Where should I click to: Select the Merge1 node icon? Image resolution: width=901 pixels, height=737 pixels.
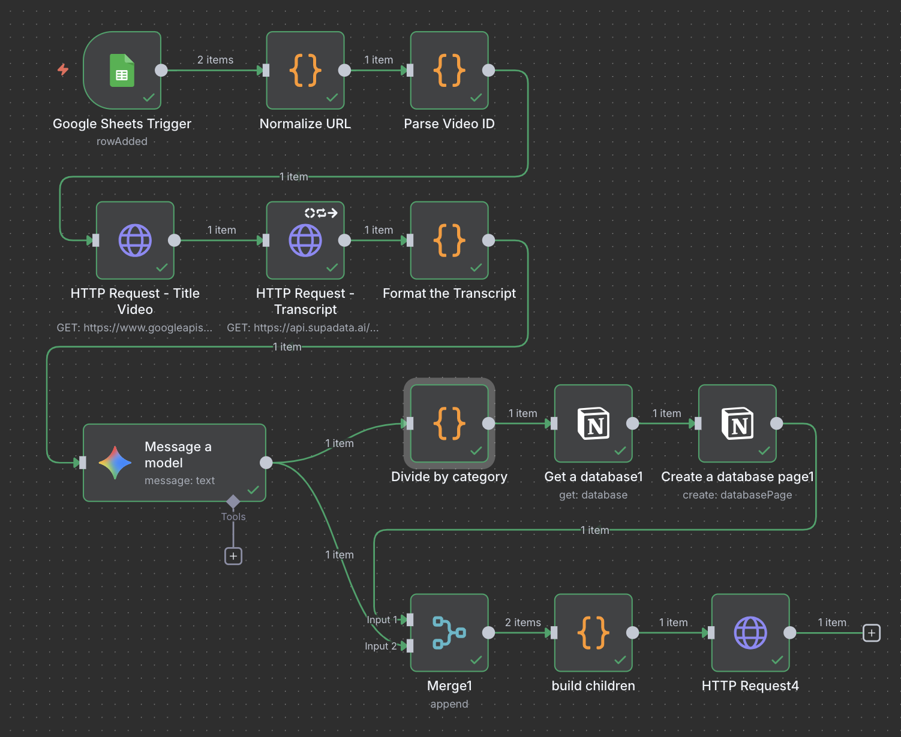point(449,633)
